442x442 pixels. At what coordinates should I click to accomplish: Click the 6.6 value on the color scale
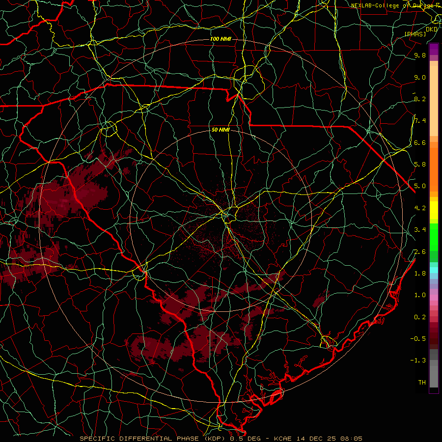coord(420,142)
